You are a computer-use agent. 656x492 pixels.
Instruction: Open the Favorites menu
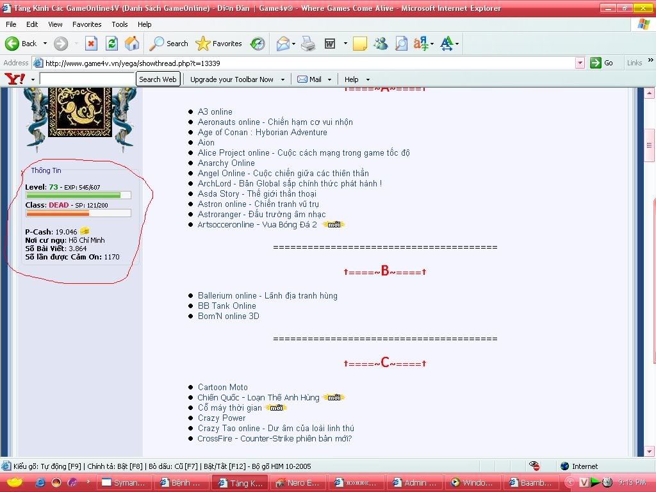(x=86, y=24)
